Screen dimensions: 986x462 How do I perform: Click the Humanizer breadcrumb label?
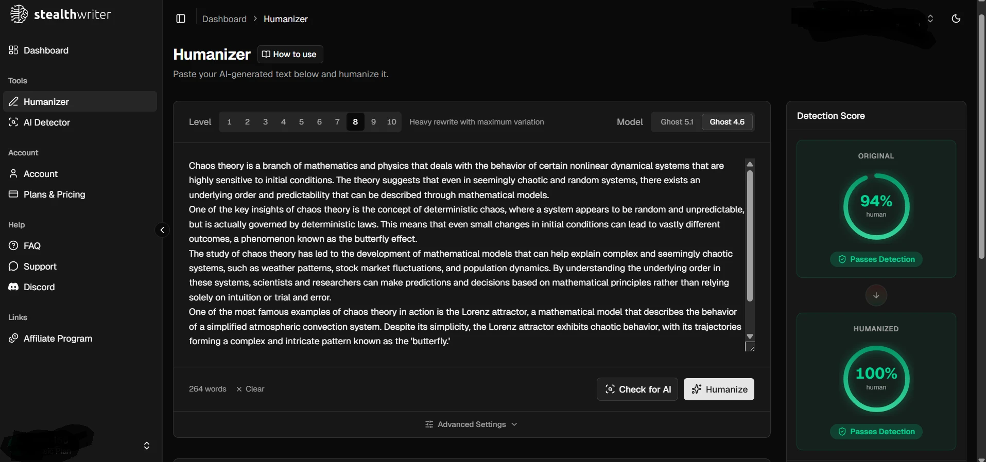pyautogui.click(x=286, y=19)
